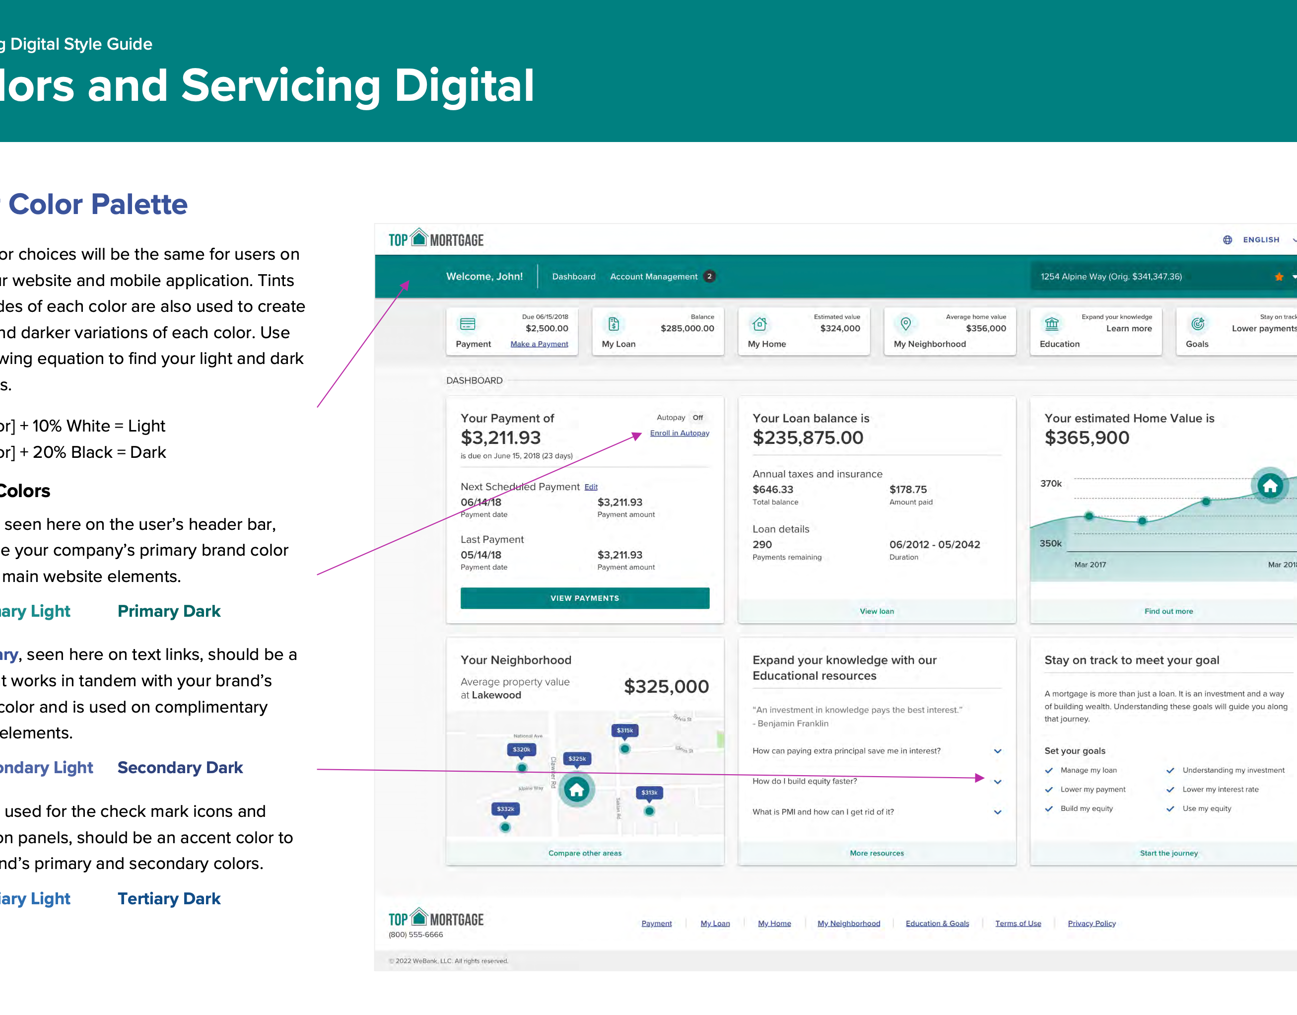Click the My Home house icon
This screenshot has width=1297, height=1015.
point(759,324)
